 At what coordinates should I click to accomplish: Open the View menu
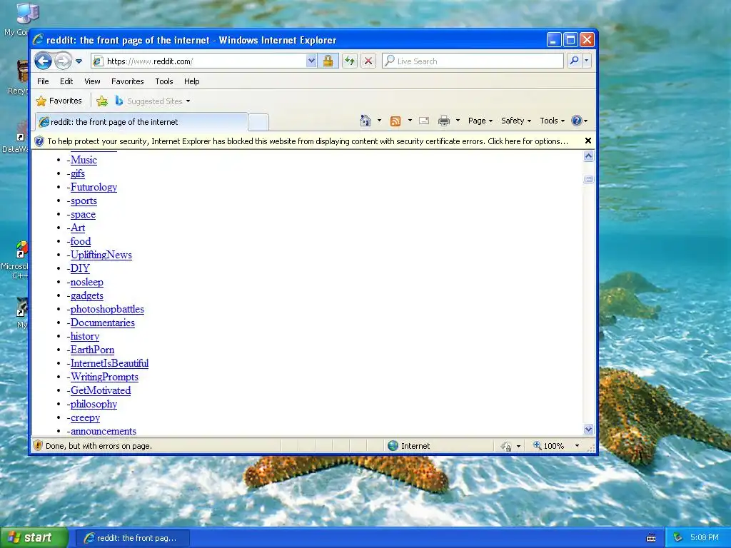[92, 81]
